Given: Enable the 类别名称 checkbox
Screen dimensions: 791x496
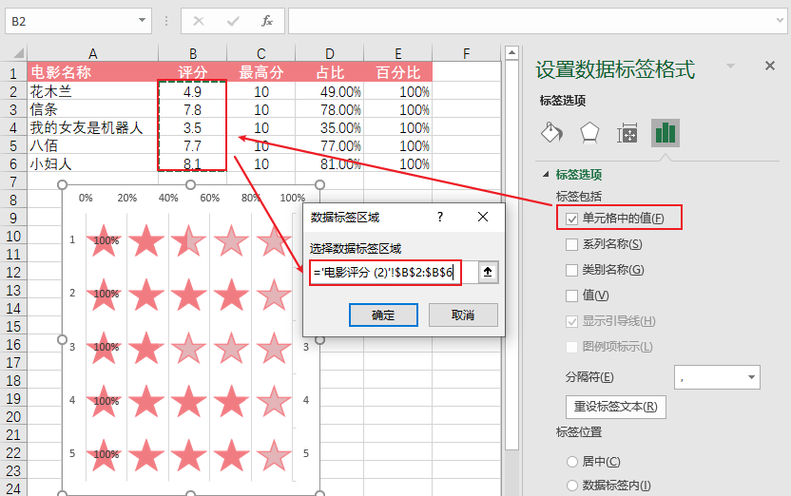Looking at the screenshot, I should pos(571,270).
